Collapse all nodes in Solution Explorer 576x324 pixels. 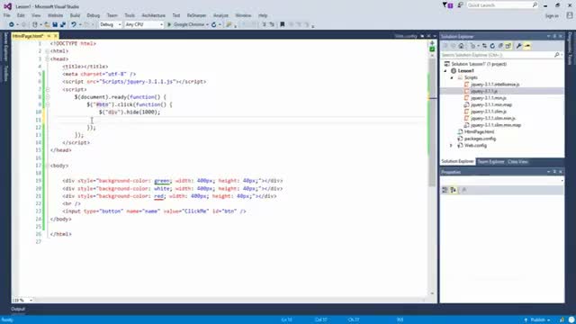coord(500,46)
